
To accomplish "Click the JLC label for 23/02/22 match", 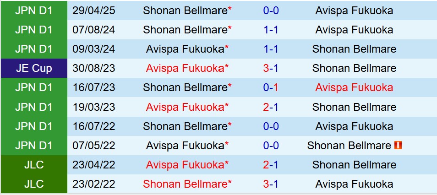I will click(x=33, y=184).
